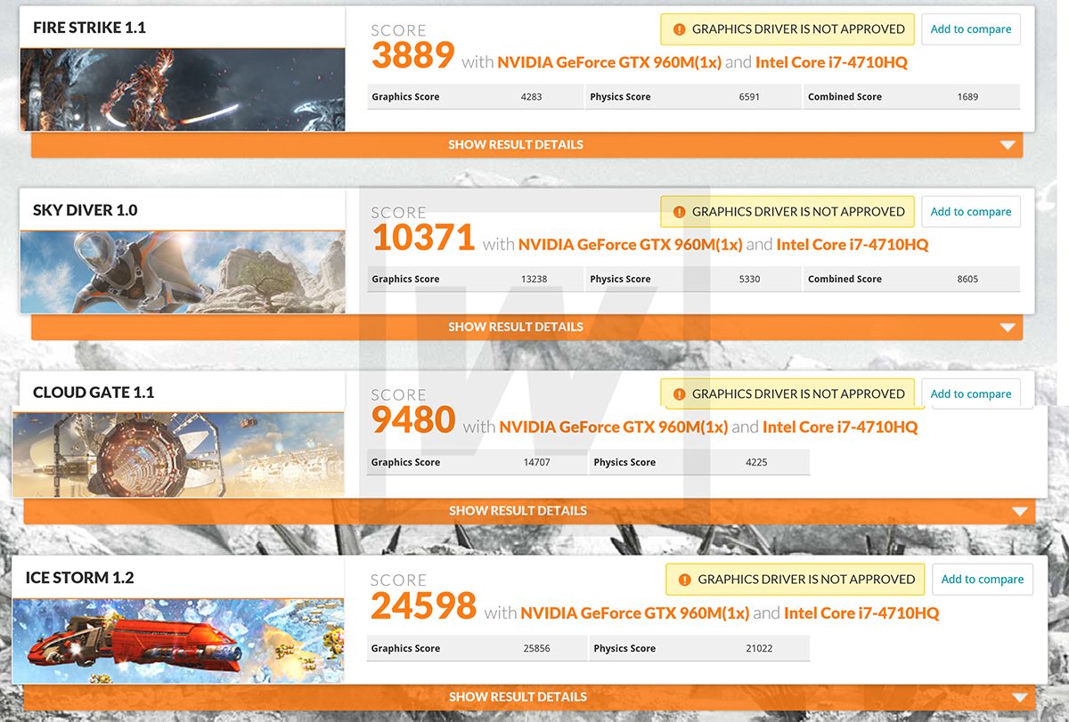1069x722 pixels.
Task: Click Core i7-4710HQ link in Ice Storm result
Action: (861, 613)
